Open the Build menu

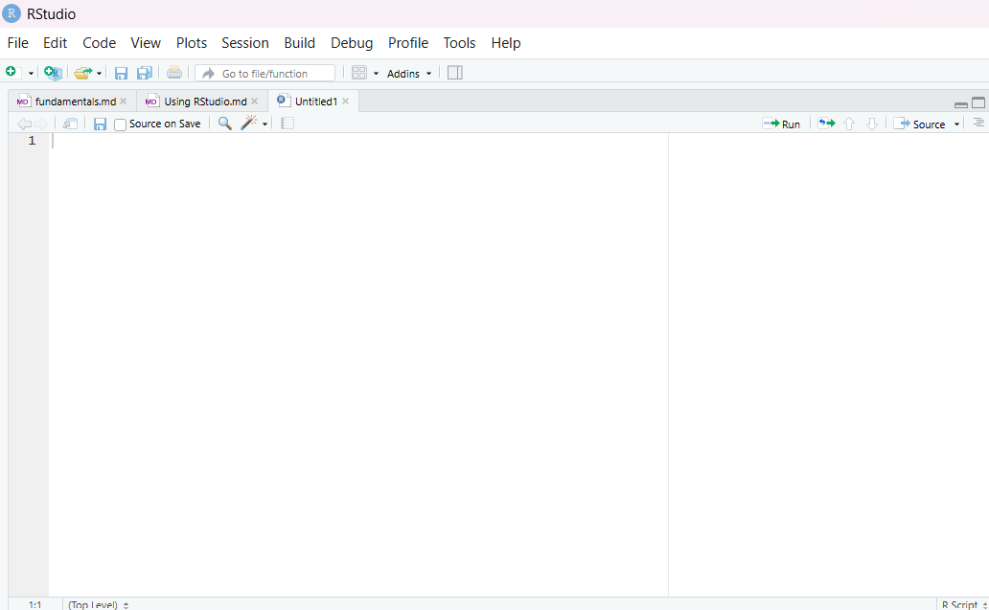300,43
